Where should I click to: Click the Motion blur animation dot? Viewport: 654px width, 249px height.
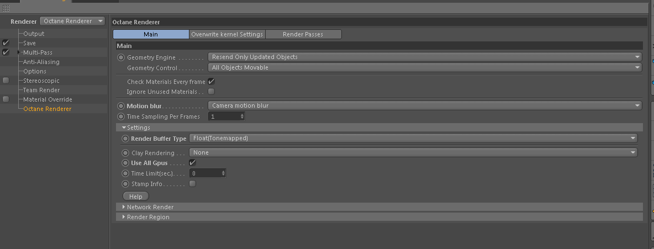coord(121,106)
